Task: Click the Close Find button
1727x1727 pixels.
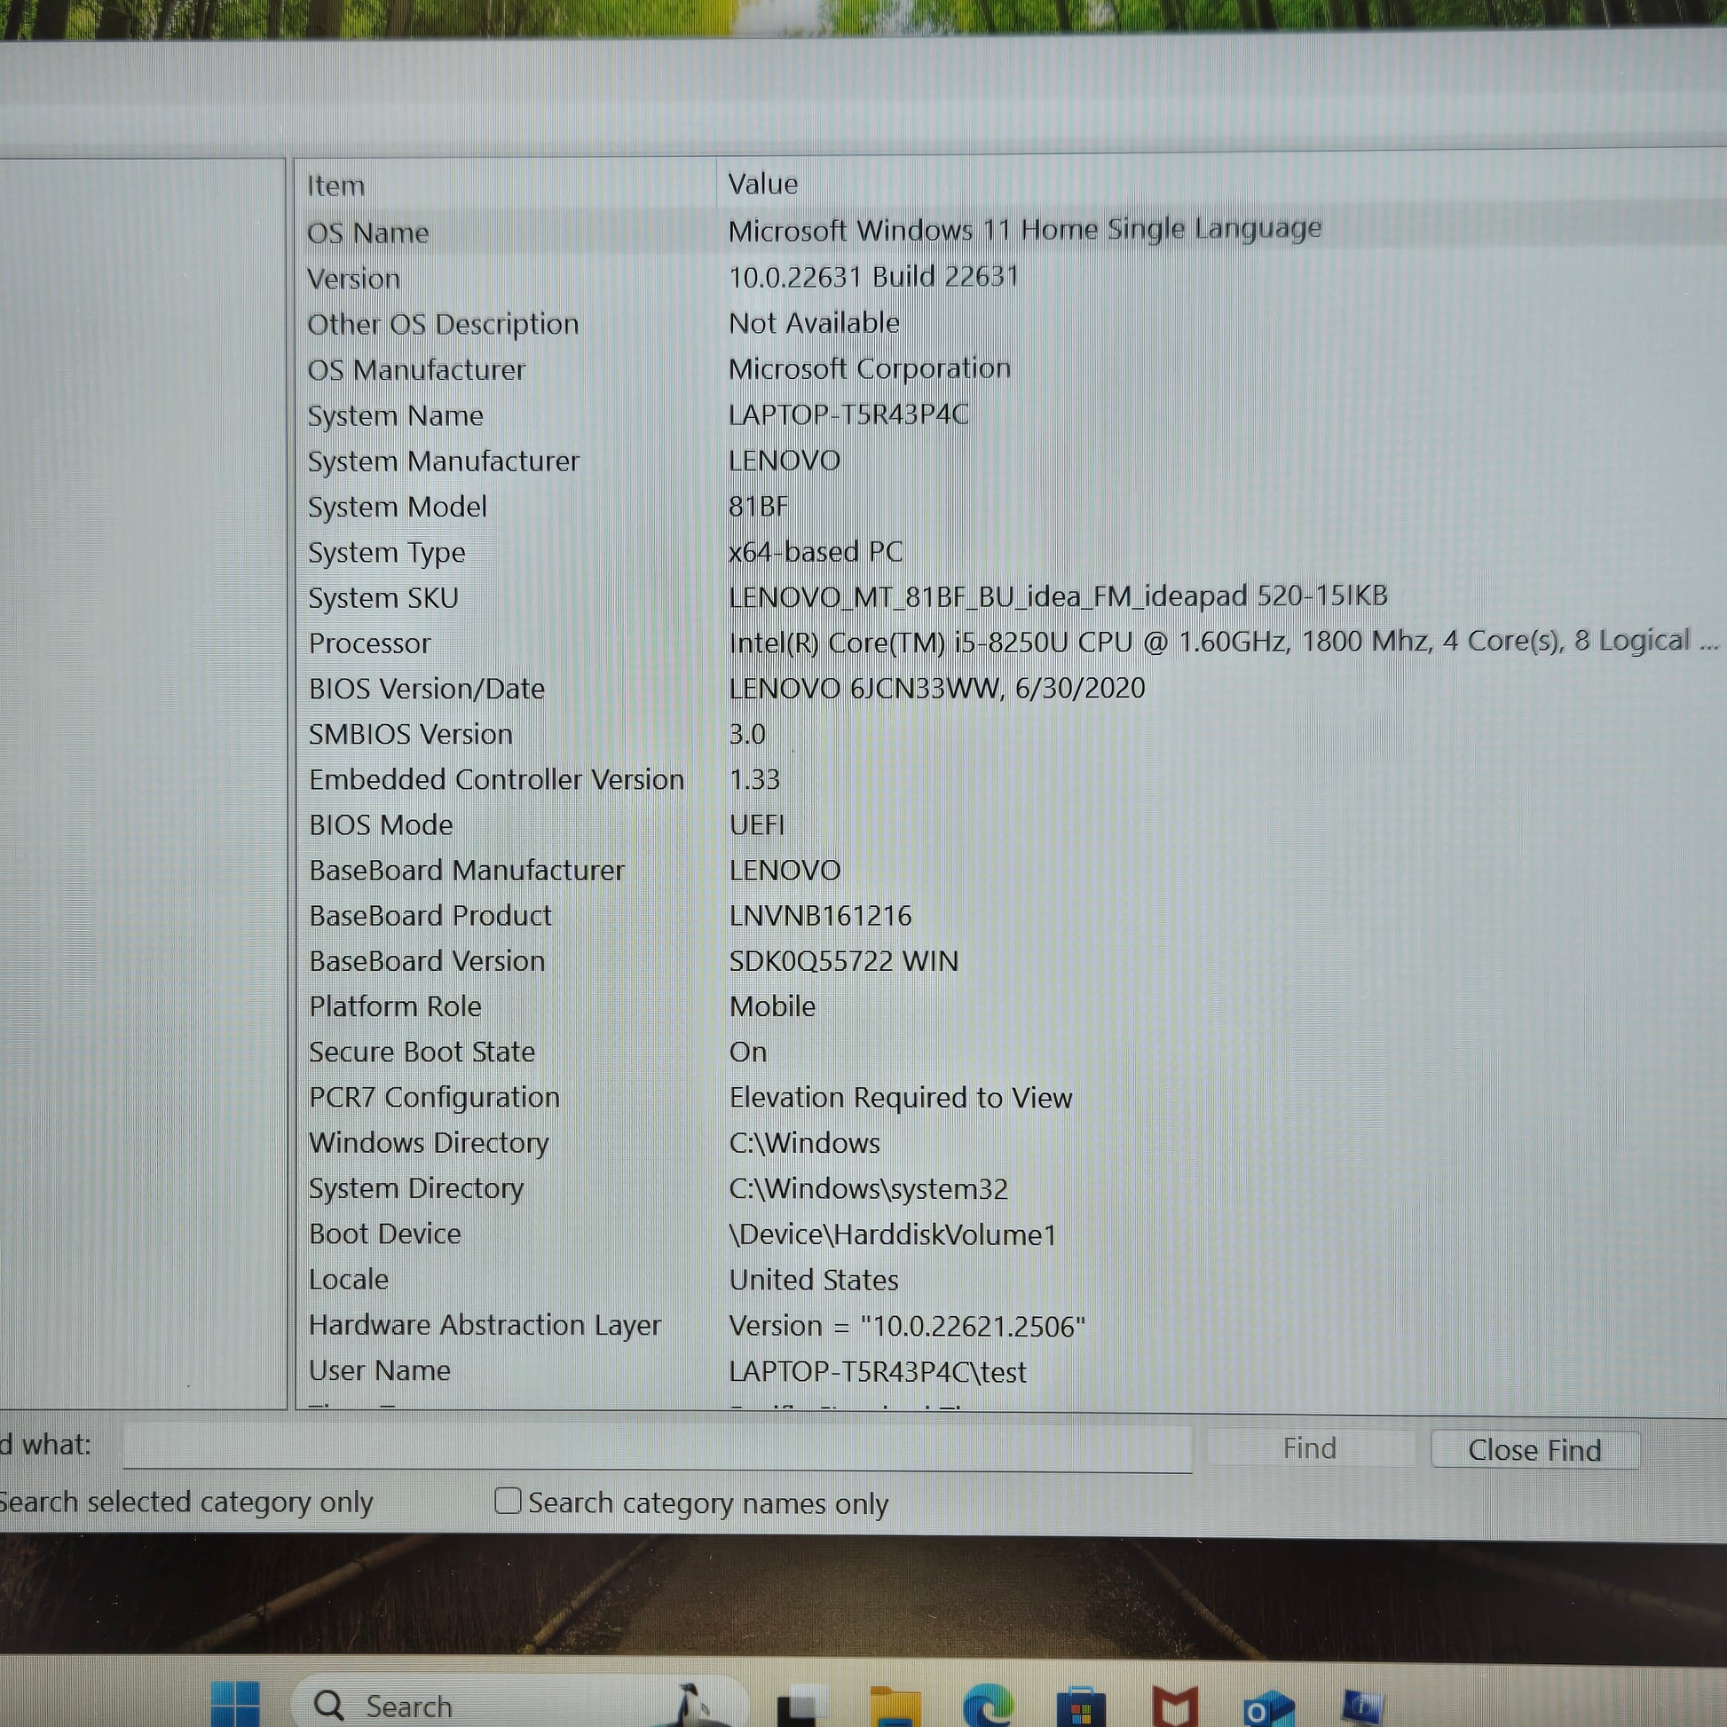Action: [x=1534, y=1450]
